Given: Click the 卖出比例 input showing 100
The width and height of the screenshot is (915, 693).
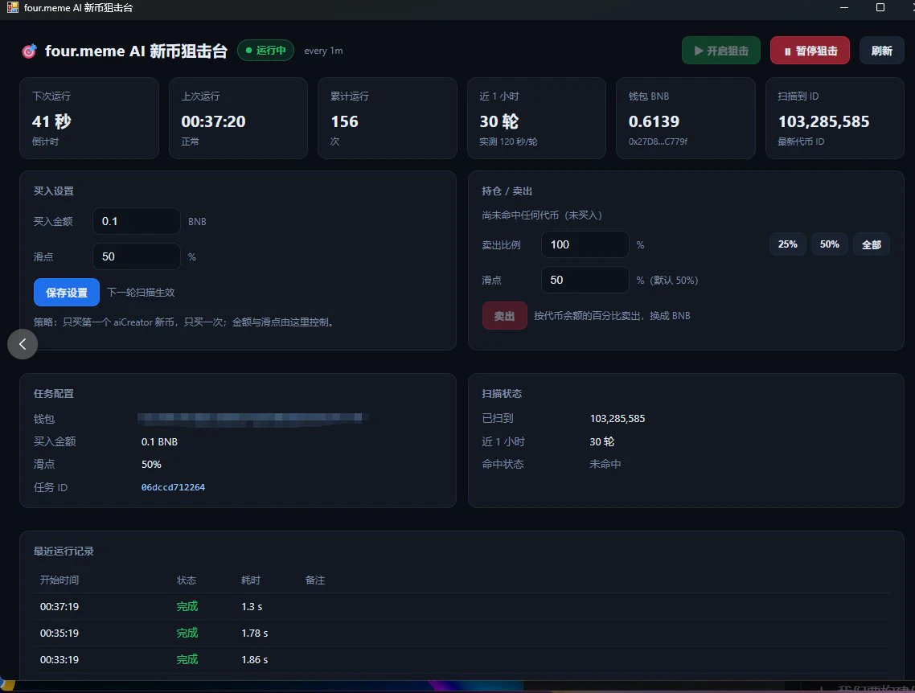Looking at the screenshot, I should tap(585, 244).
